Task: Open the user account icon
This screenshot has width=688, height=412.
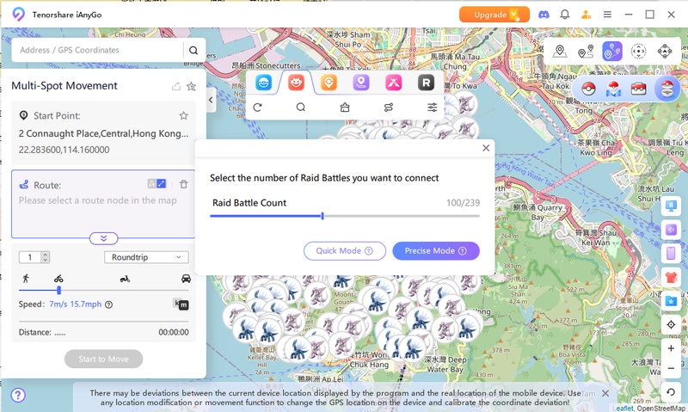Action: [586, 15]
